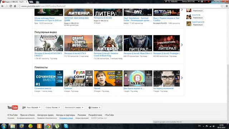Open File Explorer from the taskbar
This screenshot has height=129, width=229.
[13, 126]
